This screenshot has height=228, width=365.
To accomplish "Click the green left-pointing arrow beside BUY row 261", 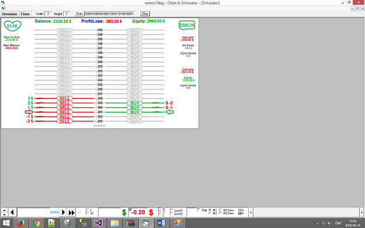I will [170, 112].
